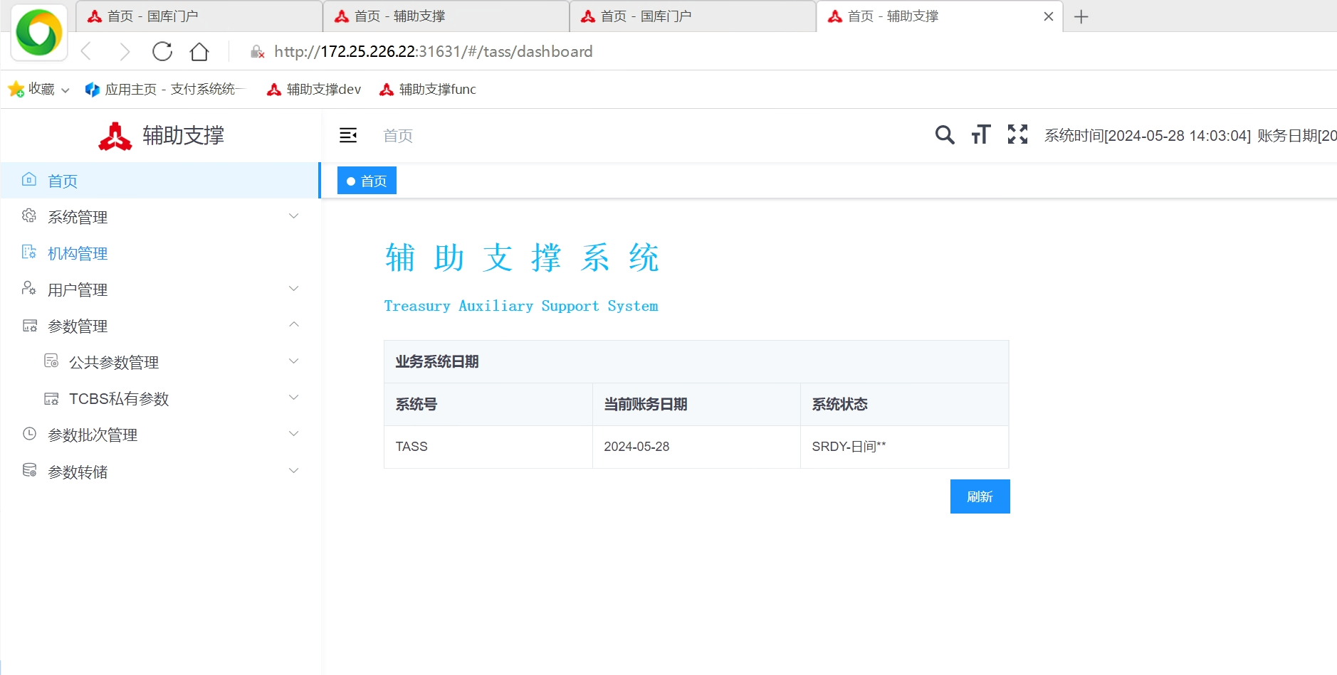The height and width of the screenshot is (675, 1337).
Task: Open the favorites star icon
Action: [16, 89]
